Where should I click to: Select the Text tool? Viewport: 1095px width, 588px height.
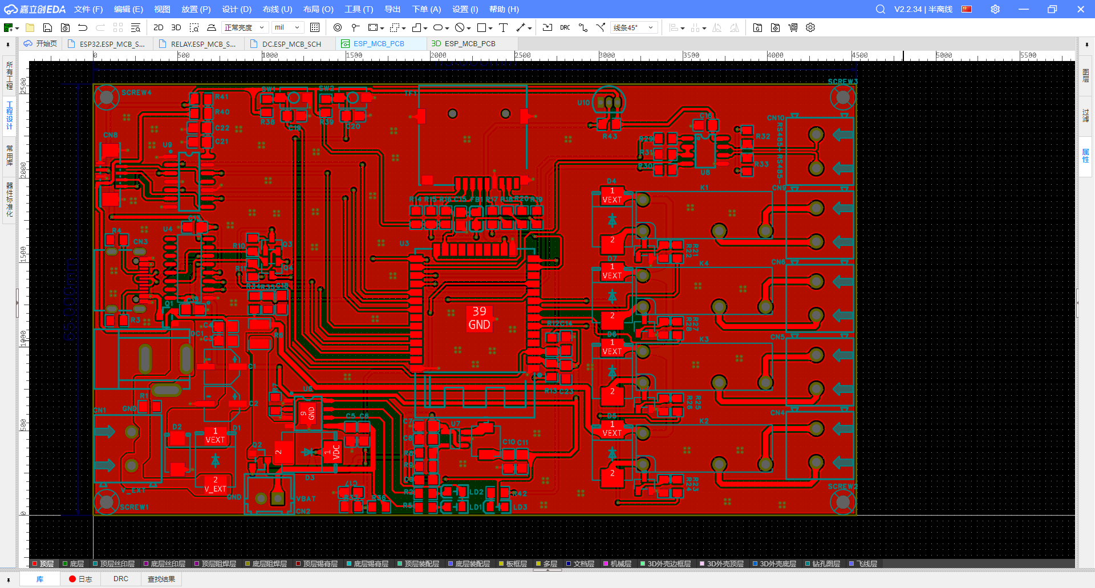point(503,27)
